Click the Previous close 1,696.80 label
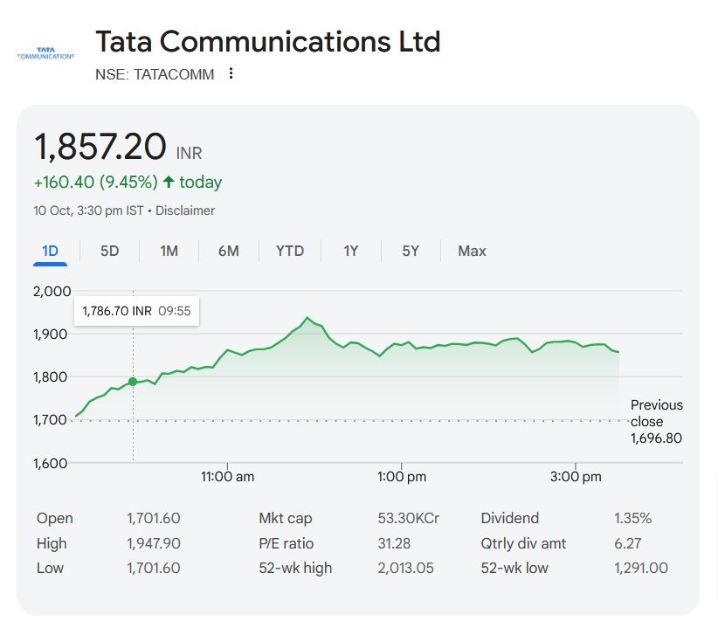718x628 pixels. click(x=656, y=421)
